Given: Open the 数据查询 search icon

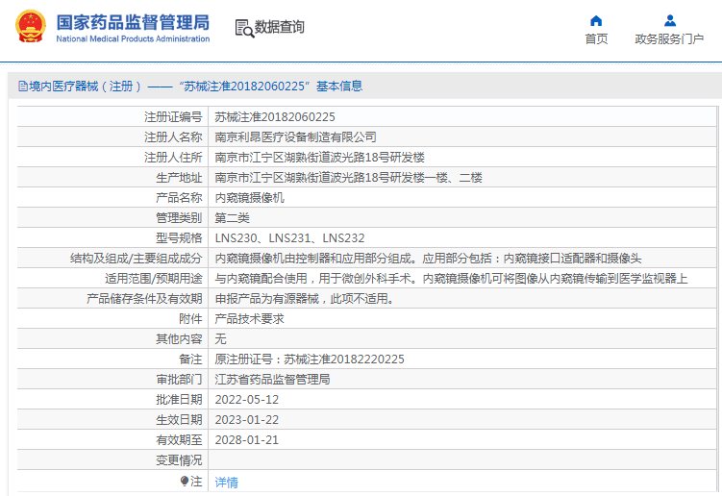Looking at the screenshot, I should click(244, 28).
